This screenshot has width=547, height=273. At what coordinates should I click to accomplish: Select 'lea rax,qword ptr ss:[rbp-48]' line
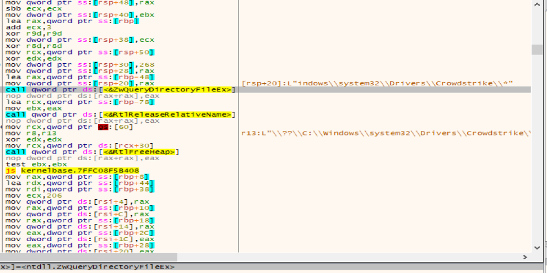pyautogui.click(x=80, y=77)
